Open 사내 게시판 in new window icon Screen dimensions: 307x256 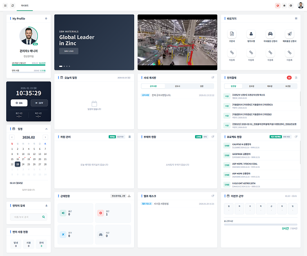[x=213, y=77]
